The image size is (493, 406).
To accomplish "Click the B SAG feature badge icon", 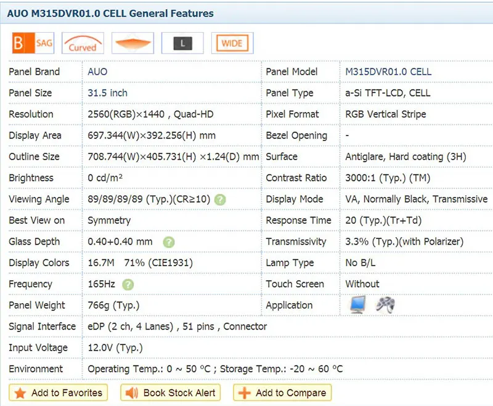I will click(x=33, y=43).
